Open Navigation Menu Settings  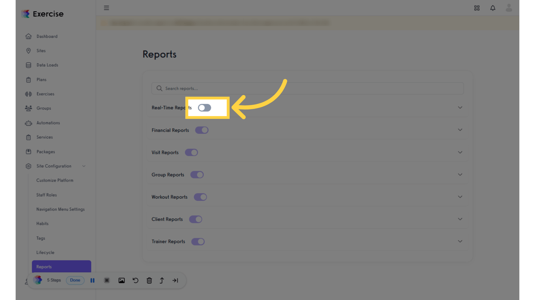coord(61,209)
